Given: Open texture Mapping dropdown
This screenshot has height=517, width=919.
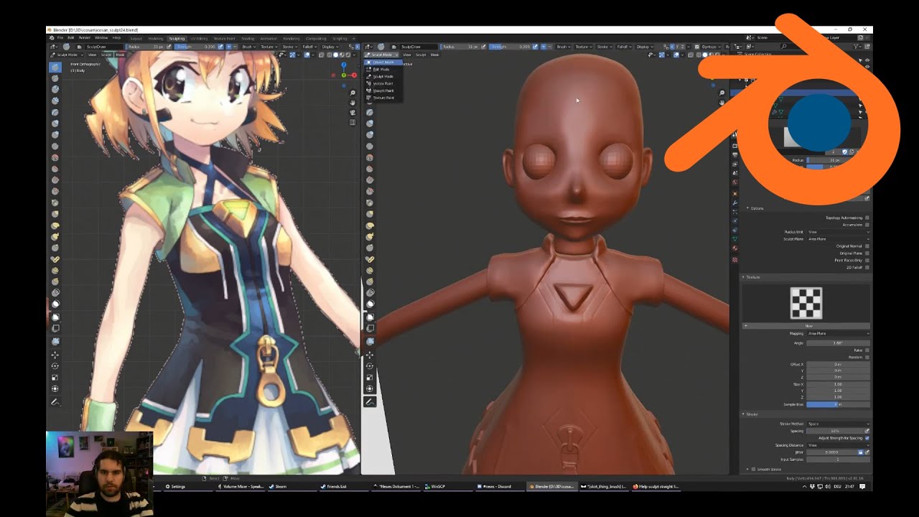Looking at the screenshot, I should tap(838, 333).
